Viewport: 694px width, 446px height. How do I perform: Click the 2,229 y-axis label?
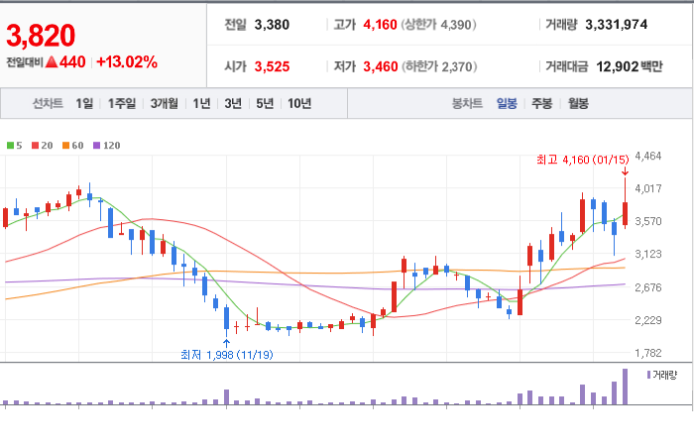click(x=648, y=320)
